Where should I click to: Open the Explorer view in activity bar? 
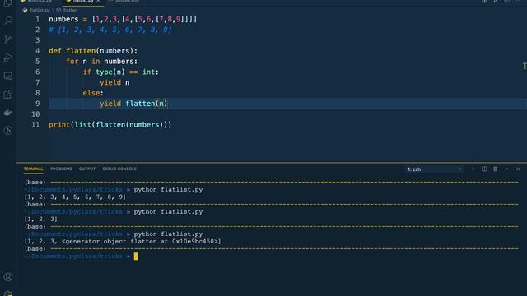pyautogui.click(x=7, y=3)
